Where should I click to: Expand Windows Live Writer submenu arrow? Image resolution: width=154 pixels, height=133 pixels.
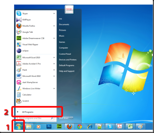point(54,89)
